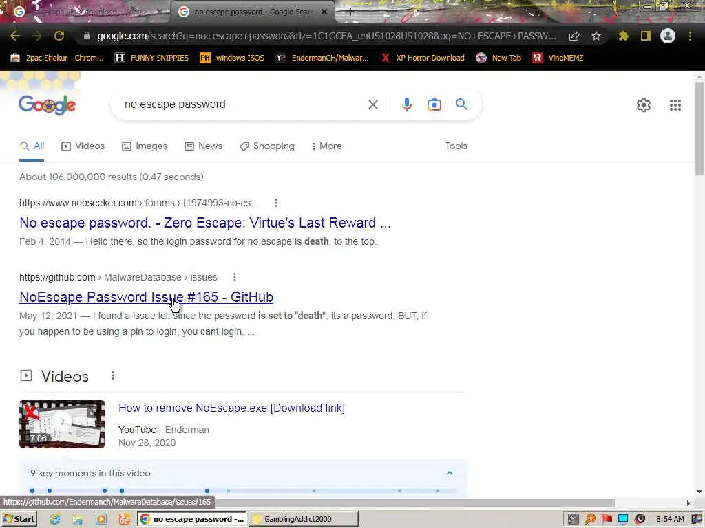The width and height of the screenshot is (705, 528).
Task: Click the '9 key moments in this video' text
Action: coord(90,473)
